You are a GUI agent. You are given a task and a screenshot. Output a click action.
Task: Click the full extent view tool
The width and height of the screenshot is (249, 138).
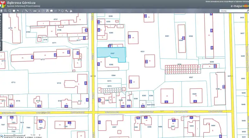pyautogui.click(x=14, y=11)
